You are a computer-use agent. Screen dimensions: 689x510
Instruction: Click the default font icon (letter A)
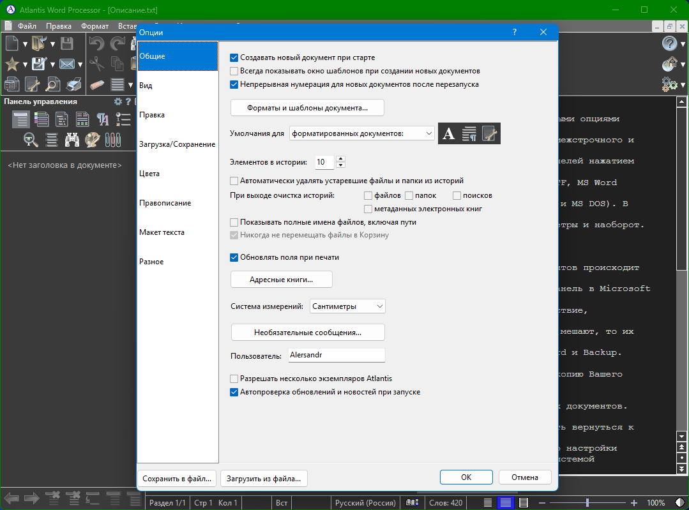[449, 133]
